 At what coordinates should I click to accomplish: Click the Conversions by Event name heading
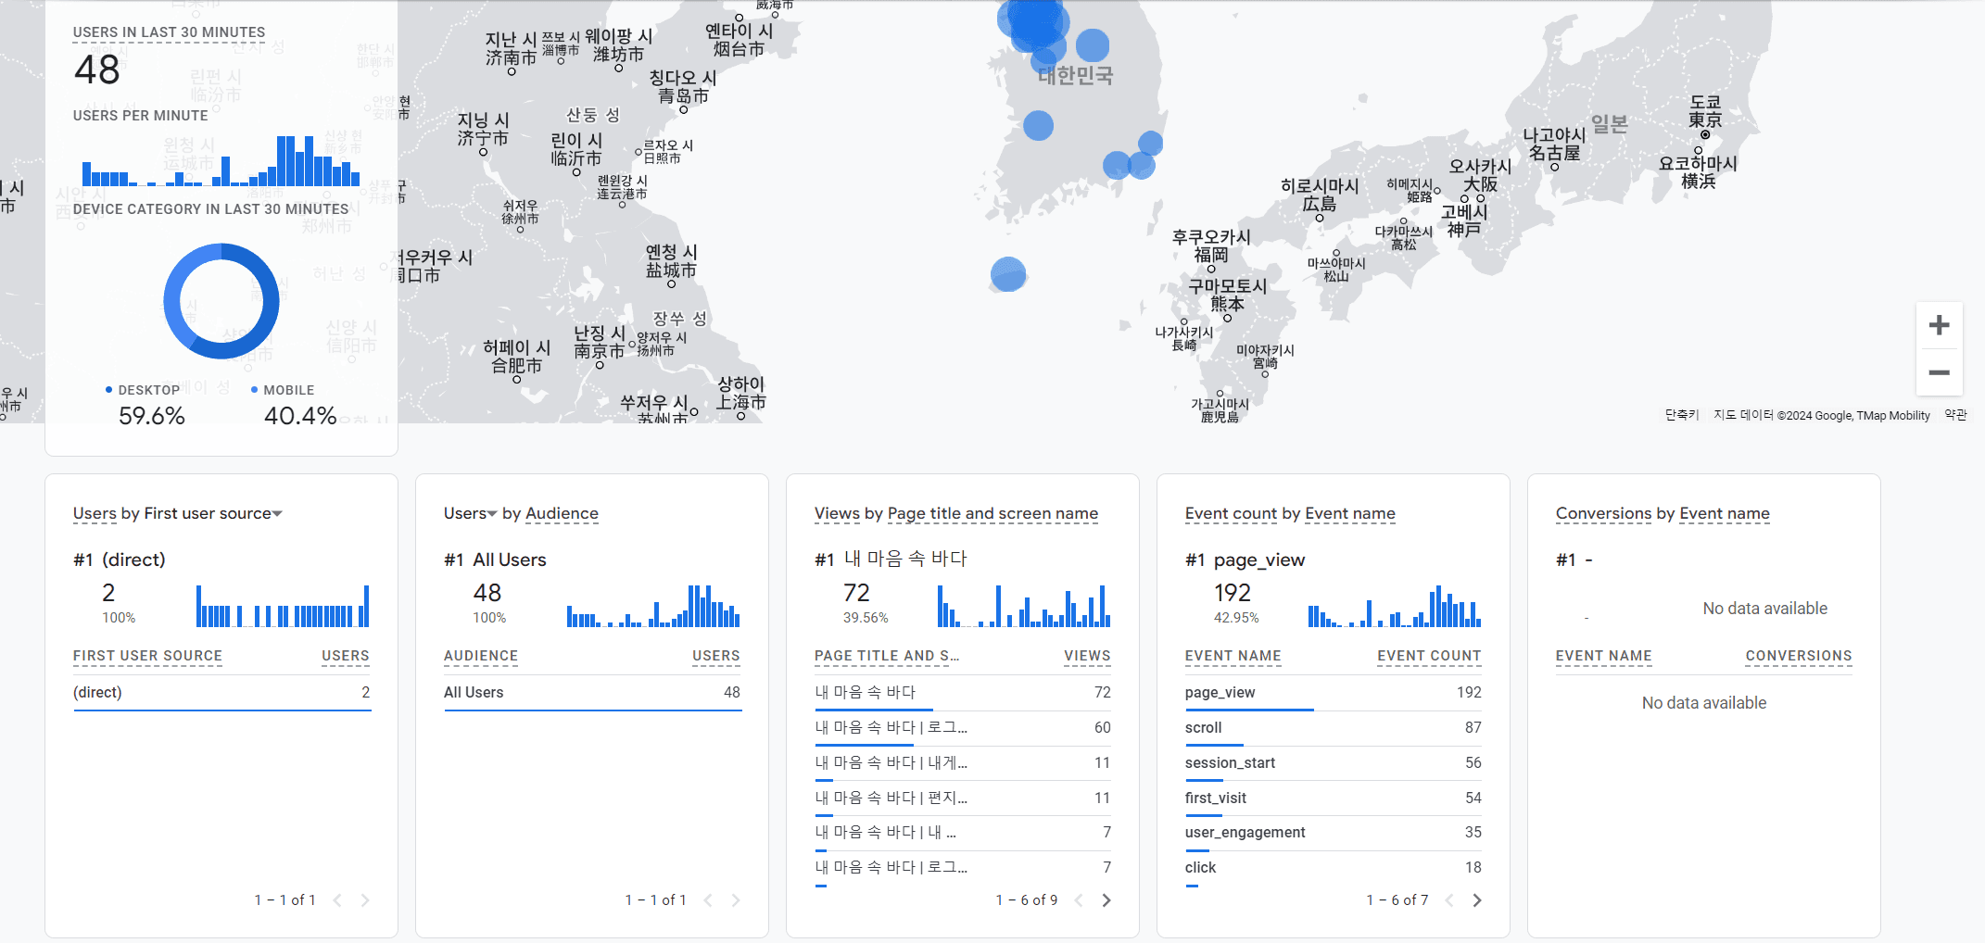point(1662,514)
